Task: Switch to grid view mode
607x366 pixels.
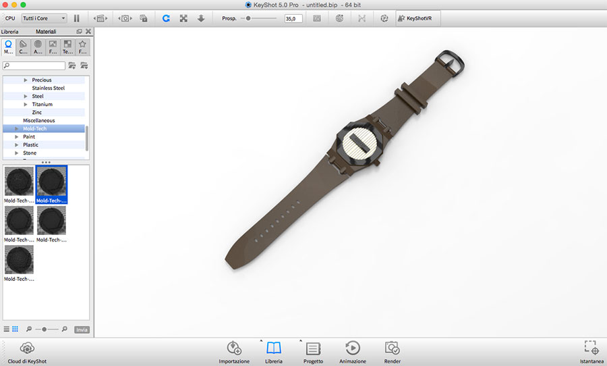Action: tap(15, 329)
